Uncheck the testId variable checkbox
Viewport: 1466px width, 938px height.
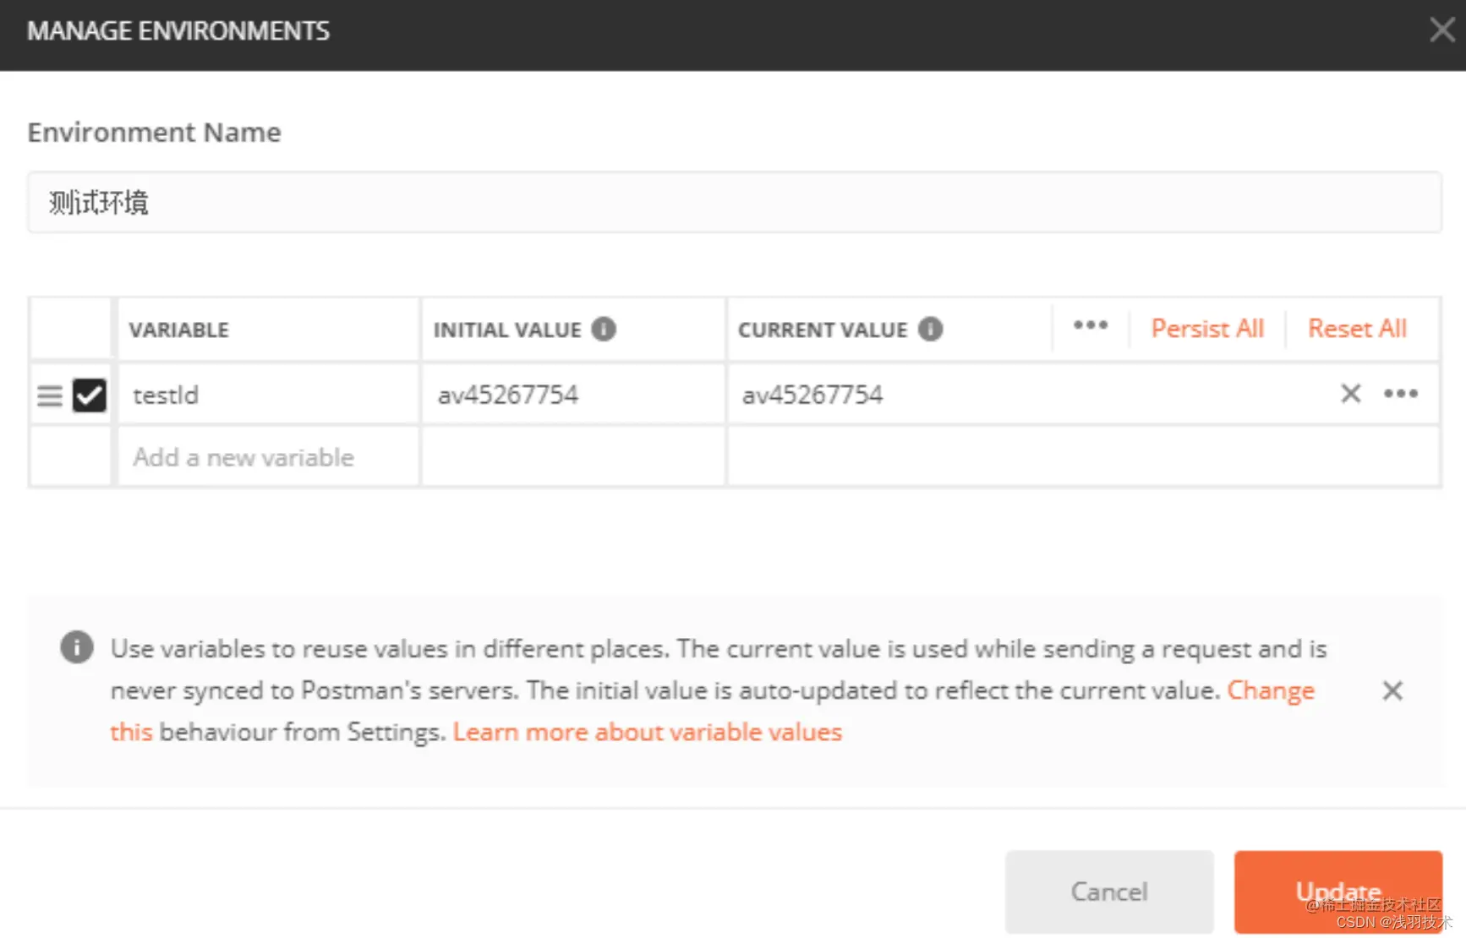(90, 395)
